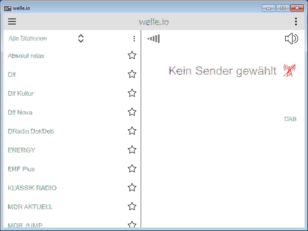Tune to ERF Plus
Image resolution: width=308 pixels, height=231 pixels.
(21, 169)
